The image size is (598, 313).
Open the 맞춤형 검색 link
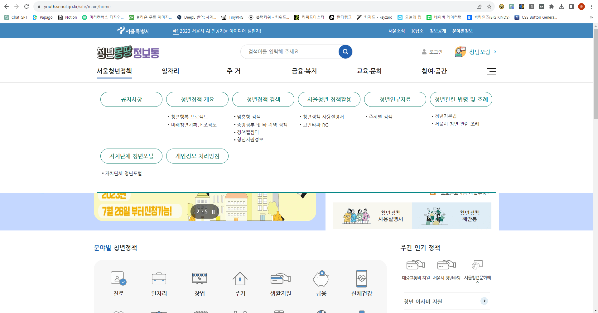point(248,116)
